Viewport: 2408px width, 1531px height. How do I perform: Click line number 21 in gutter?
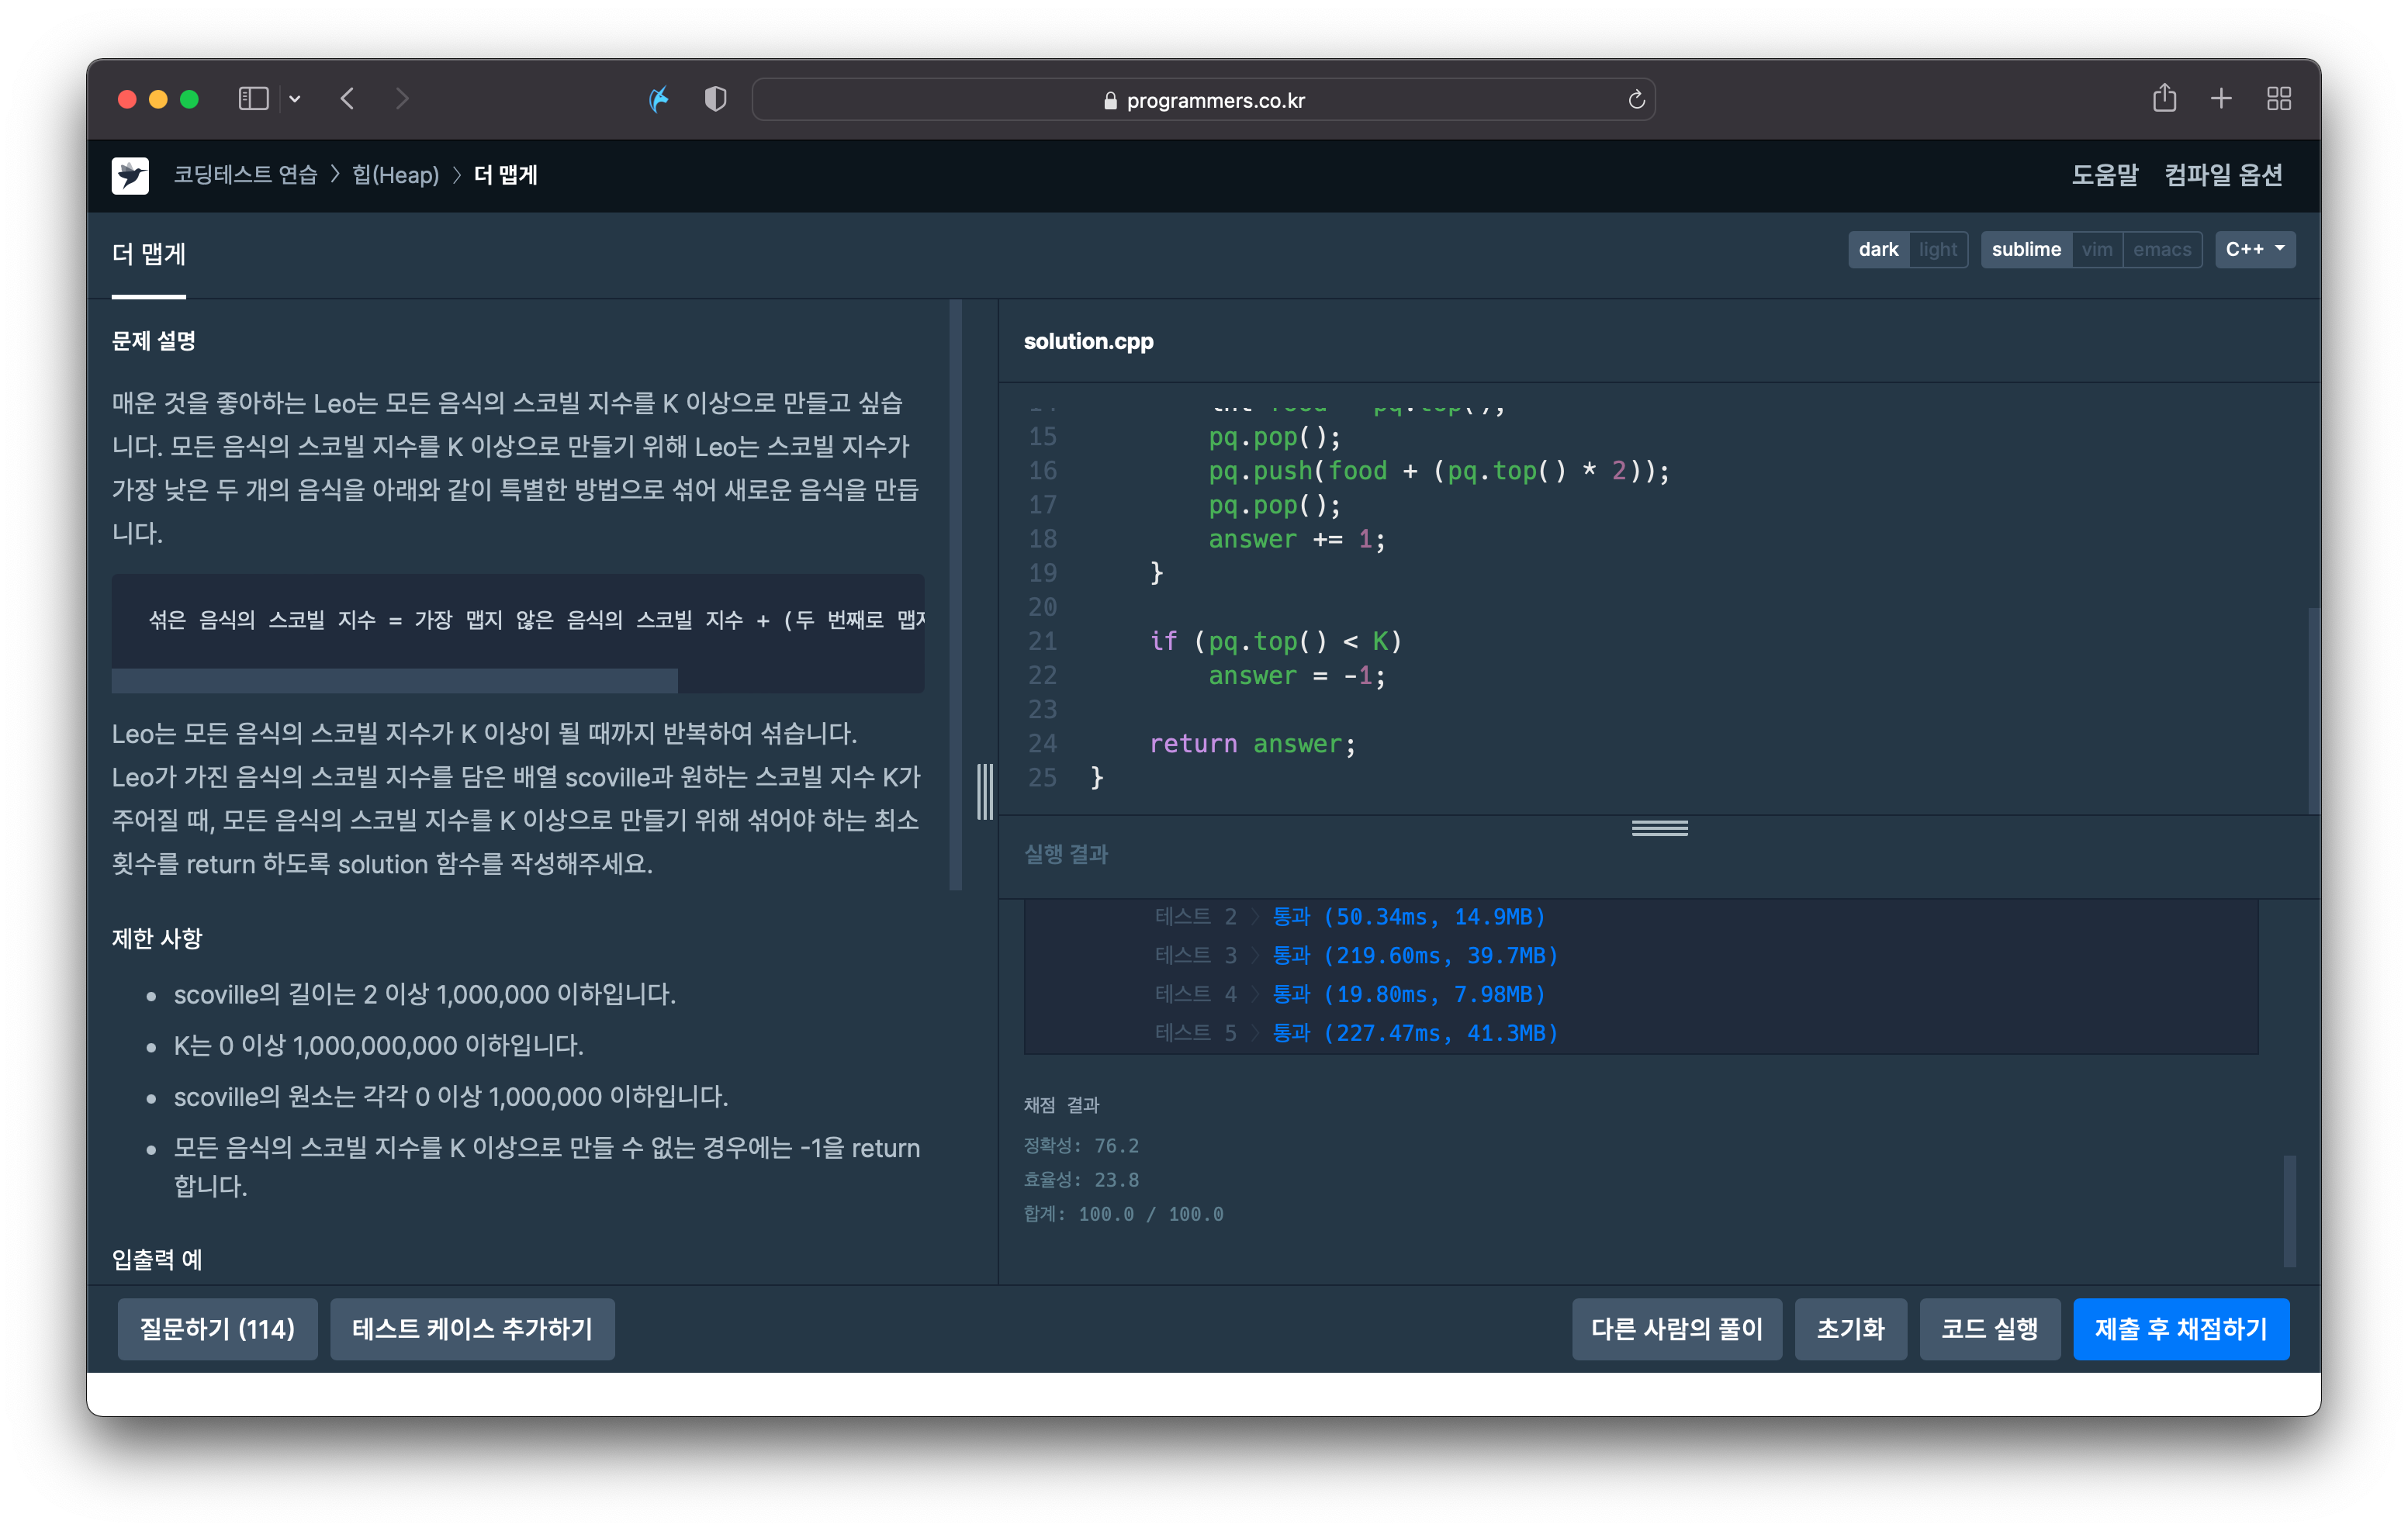point(1042,641)
